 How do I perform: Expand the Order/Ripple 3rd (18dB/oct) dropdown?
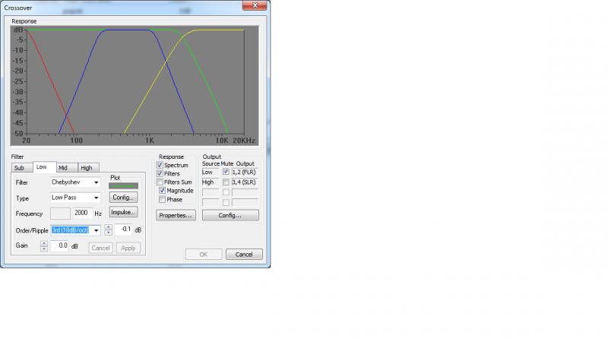pos(75,230)
